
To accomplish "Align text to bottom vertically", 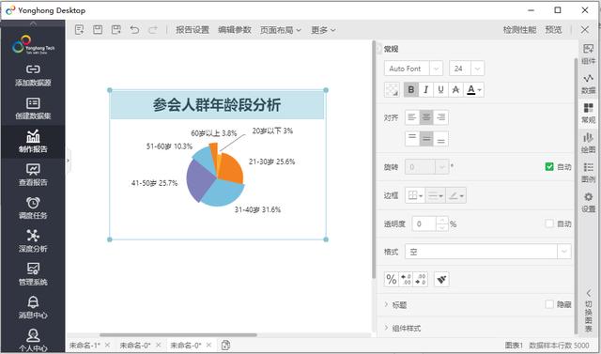I will (x=440, y=138).
